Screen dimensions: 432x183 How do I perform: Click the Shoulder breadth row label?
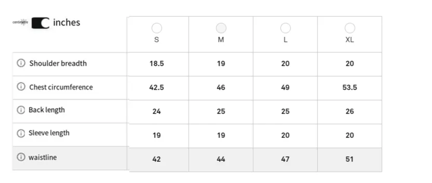point(58,64)
